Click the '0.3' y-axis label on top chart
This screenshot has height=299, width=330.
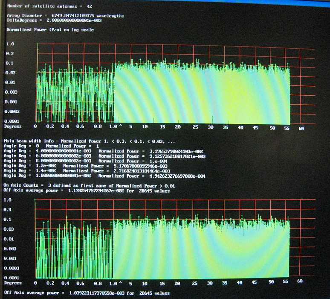10,53
